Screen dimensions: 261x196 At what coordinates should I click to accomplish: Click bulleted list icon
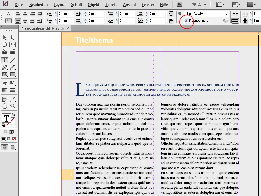pos(171,14)
